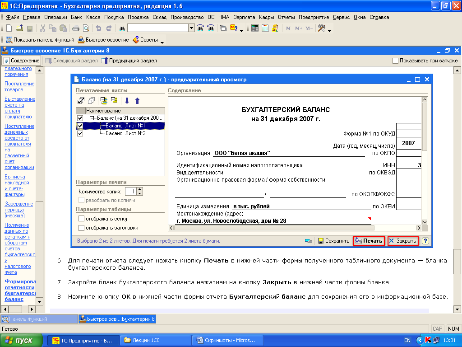Click collapse all tree nodes icon
Screen dimensions: 462x347
click(104, 101)
